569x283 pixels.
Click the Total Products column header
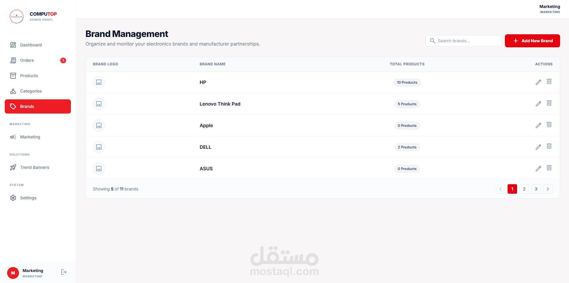click(407, 64)
